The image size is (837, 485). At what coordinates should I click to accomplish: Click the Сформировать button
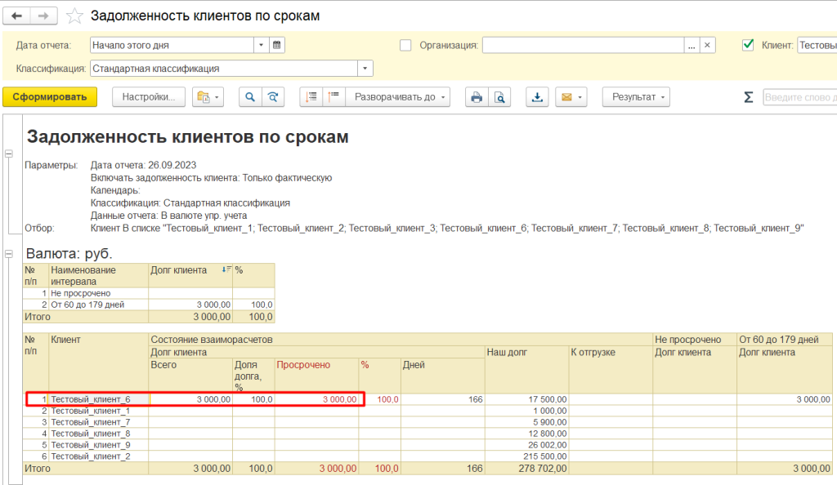tap(50, 97)
